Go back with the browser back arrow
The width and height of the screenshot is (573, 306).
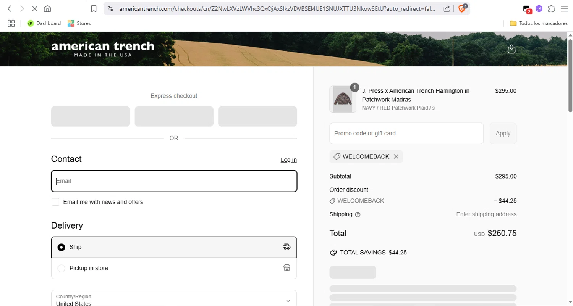(x=10, y=8)
